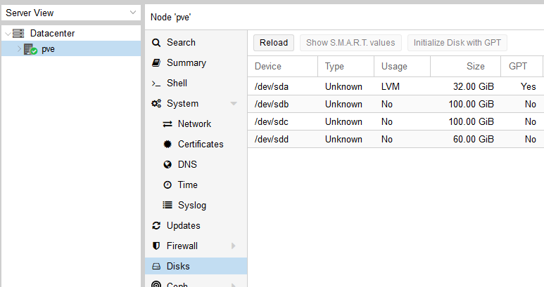Open the DNS item
Screen dimensions: 544x287
196,165
